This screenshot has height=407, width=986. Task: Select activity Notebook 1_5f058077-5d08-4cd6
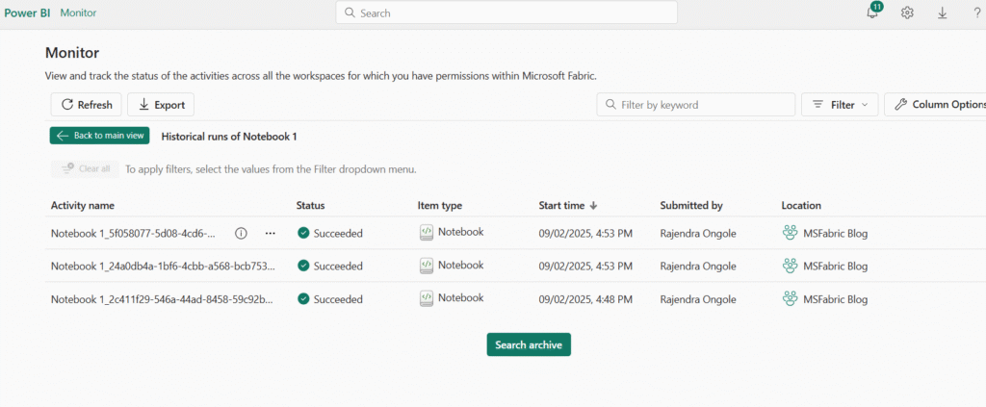point(133,234)
